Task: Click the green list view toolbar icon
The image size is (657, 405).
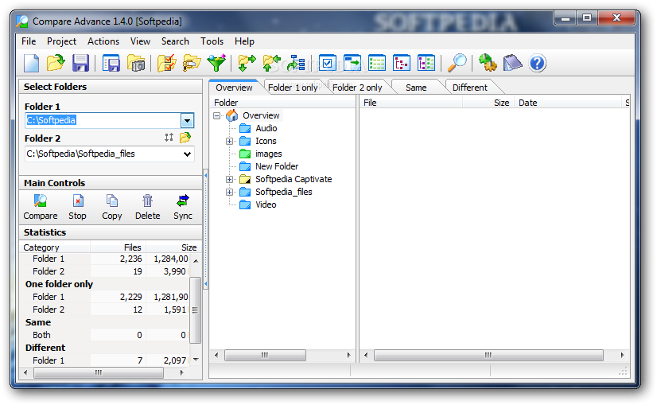Action: click(x=377, y=64)
